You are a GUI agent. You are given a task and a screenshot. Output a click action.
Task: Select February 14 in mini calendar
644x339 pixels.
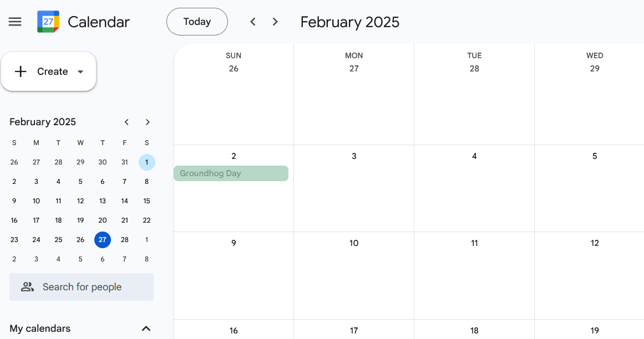coord(124,201)
